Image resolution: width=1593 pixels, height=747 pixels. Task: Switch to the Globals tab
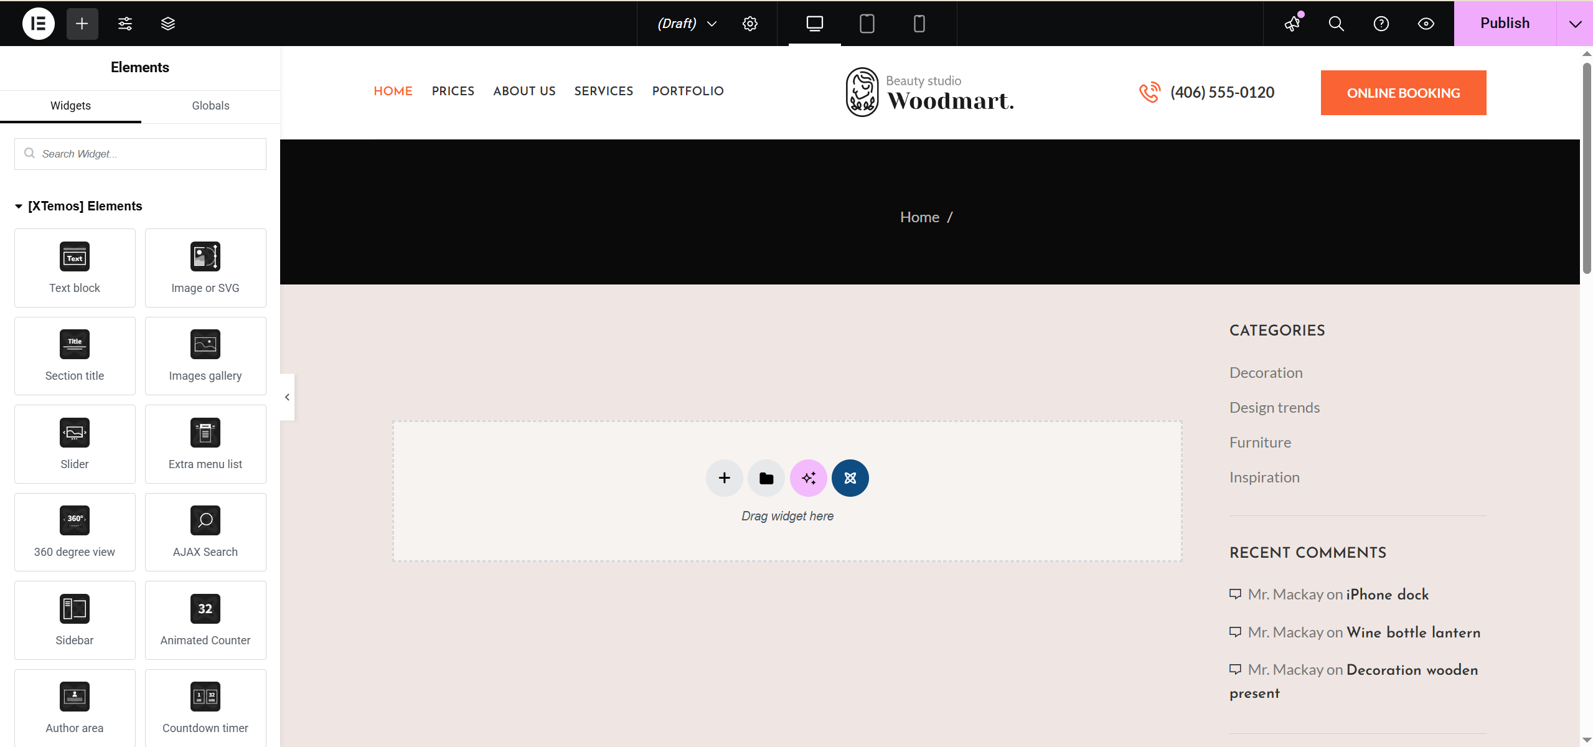click(x=210, y=106)
